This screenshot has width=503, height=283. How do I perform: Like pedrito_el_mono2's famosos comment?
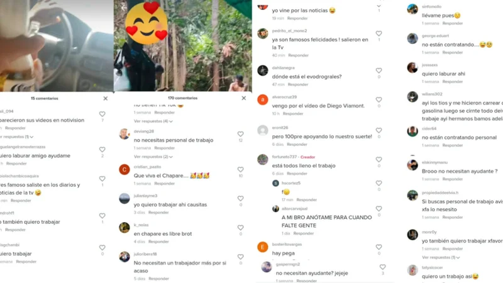coord(379,33)
